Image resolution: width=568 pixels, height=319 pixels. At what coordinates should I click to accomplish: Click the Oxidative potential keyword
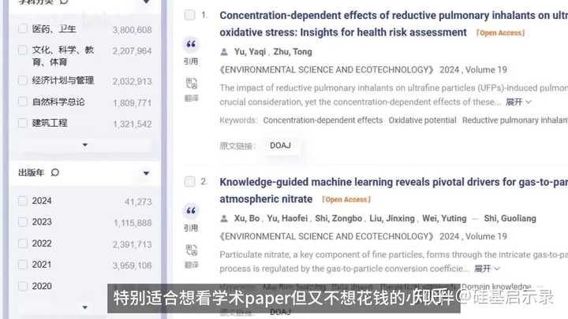422,121
